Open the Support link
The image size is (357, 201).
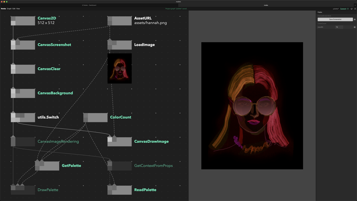click(343, 8)
